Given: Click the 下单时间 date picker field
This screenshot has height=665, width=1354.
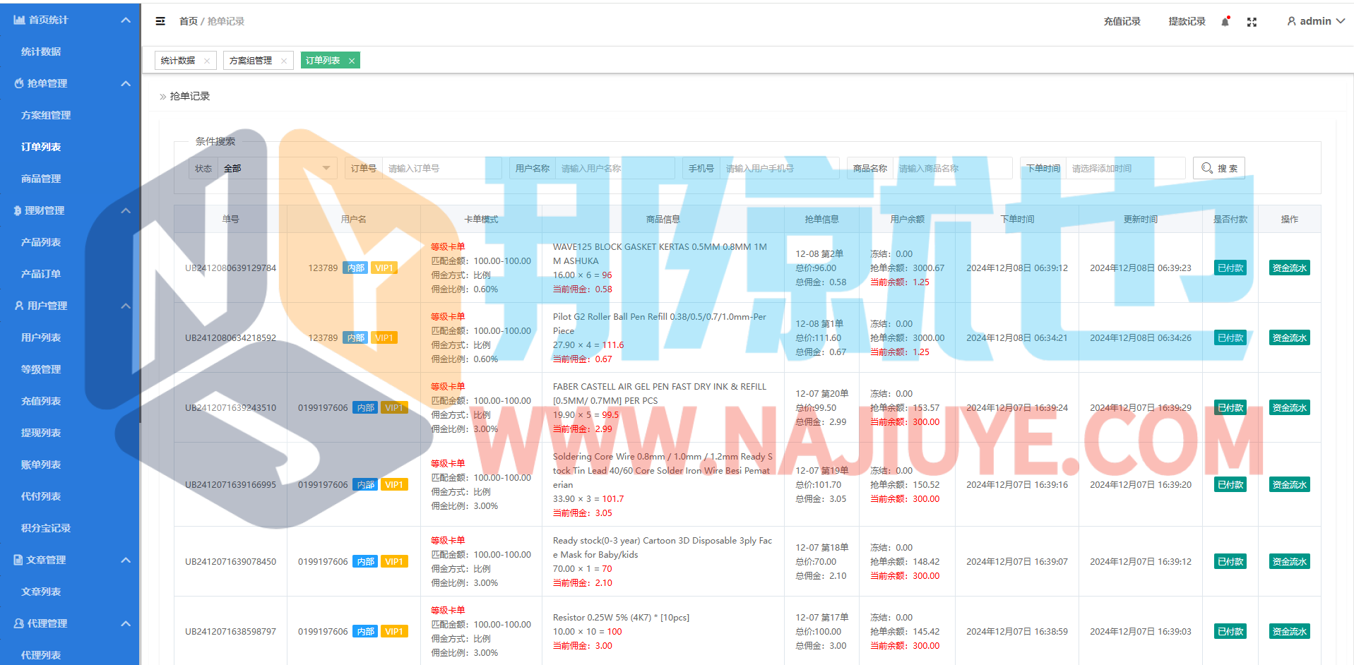Looking at the screenshot, I should [x=1124, y=168].
